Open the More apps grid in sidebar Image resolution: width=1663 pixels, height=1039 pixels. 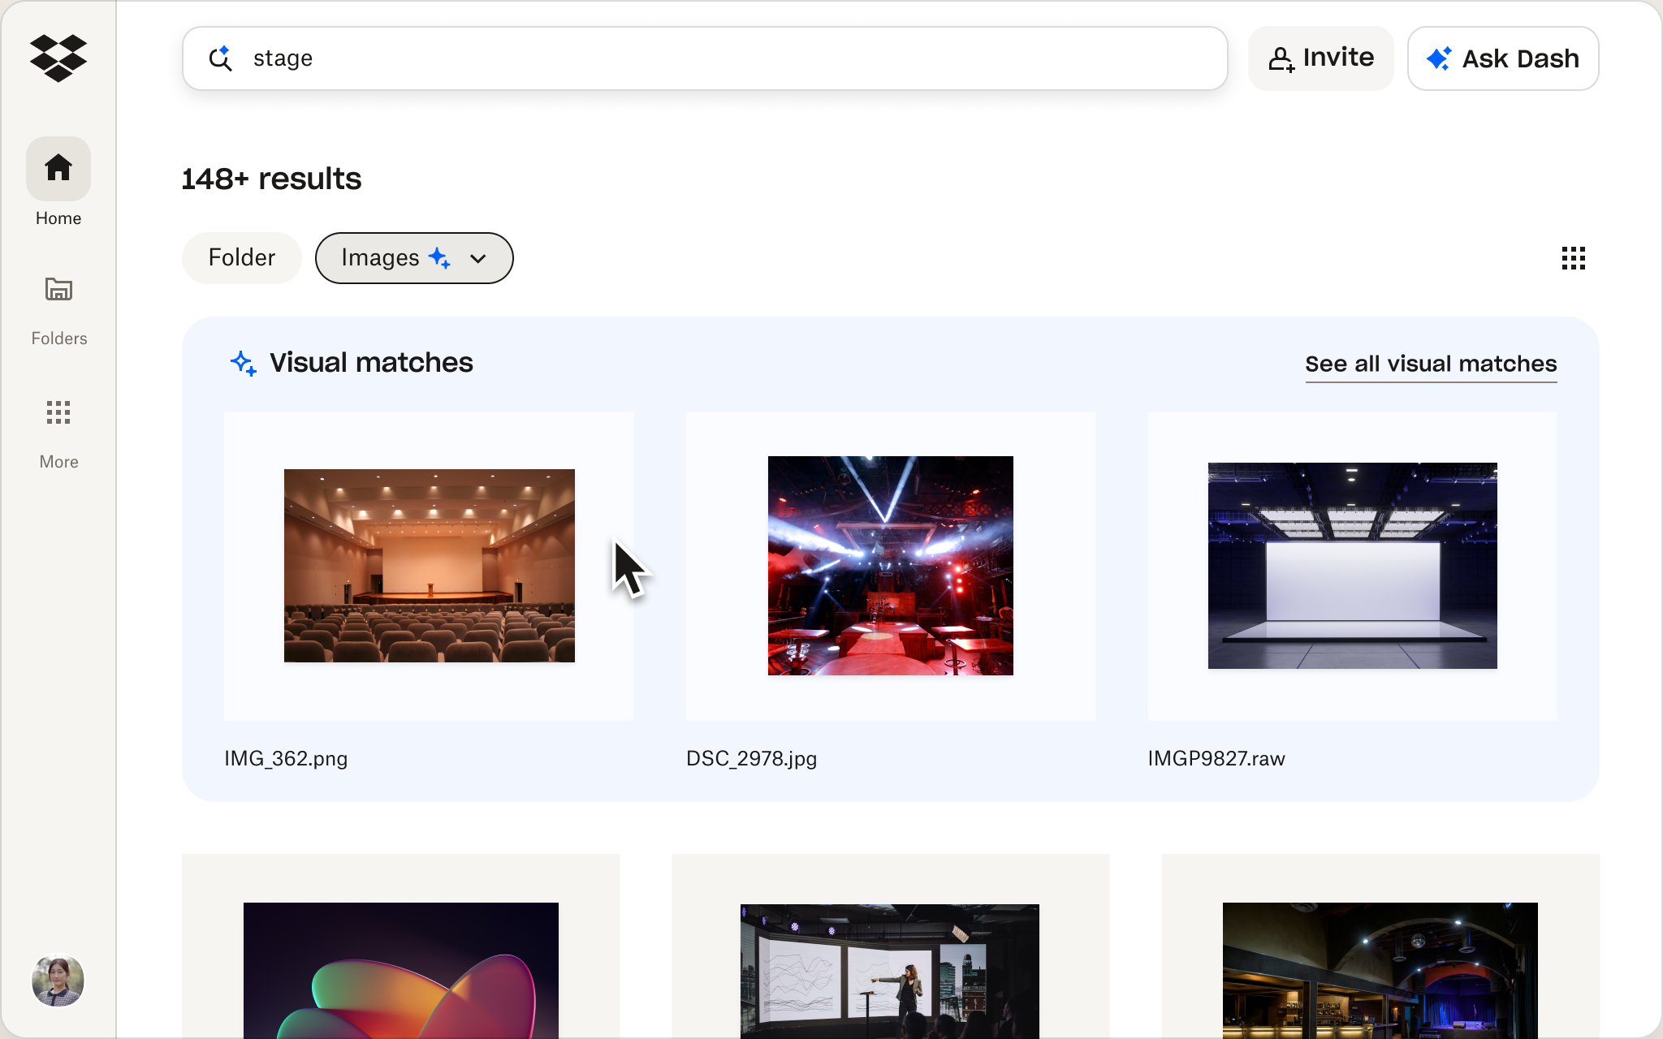[x=58, y=434]
